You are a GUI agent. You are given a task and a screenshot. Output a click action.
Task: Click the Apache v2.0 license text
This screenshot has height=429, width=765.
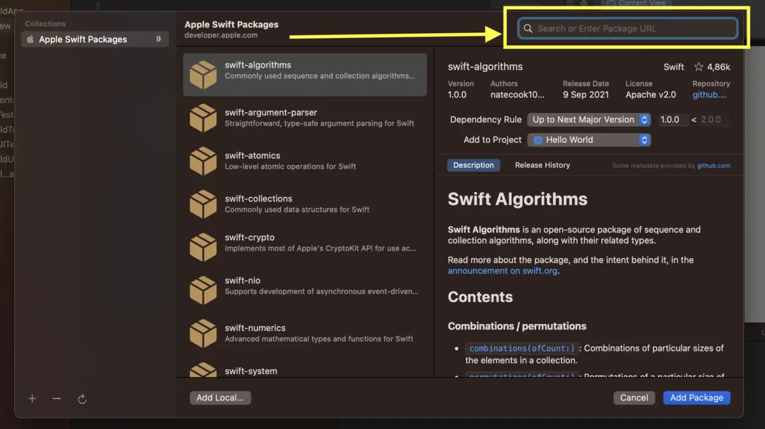(x=651, y=95)
